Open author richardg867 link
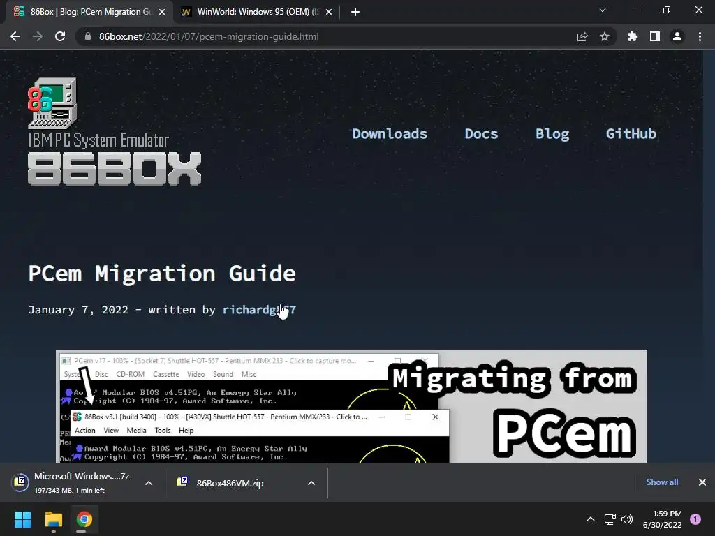The width and height of the screenshot is (715, 536). (259, 310)
